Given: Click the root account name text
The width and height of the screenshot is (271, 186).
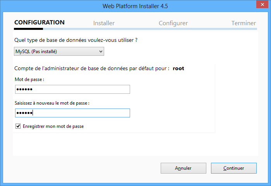Looking at the screenshot, I should click(x=178, y=69).
